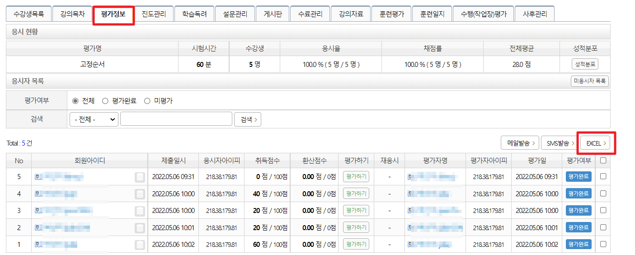This screenshot has width=635, height=255.
Task: Check the select-all checkbox in table header
Action: pyautogui.click(x=603, y=160)
